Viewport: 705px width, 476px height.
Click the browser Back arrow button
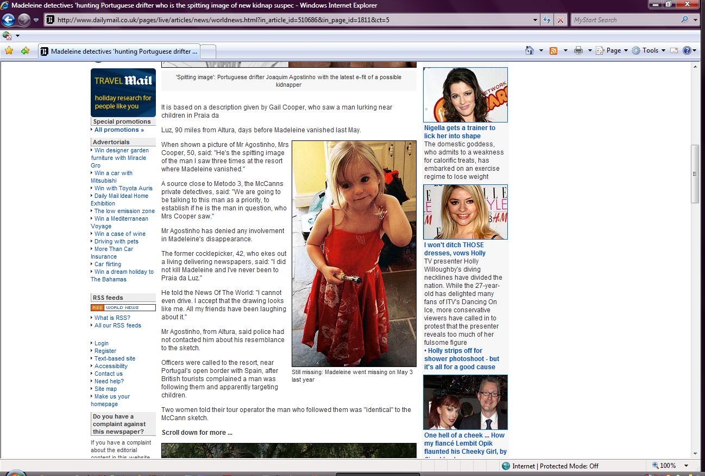8,20
